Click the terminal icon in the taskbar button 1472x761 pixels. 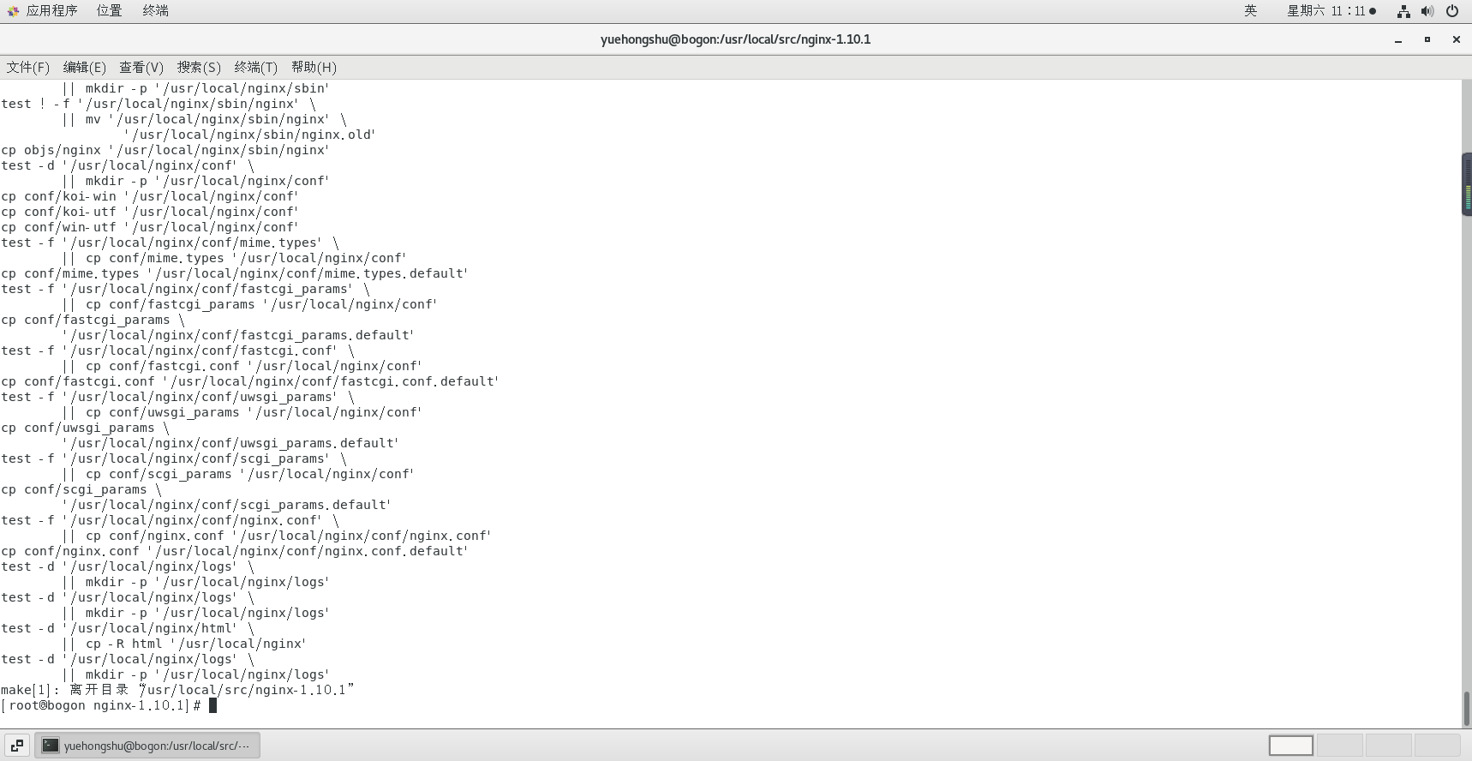[51, 746]
